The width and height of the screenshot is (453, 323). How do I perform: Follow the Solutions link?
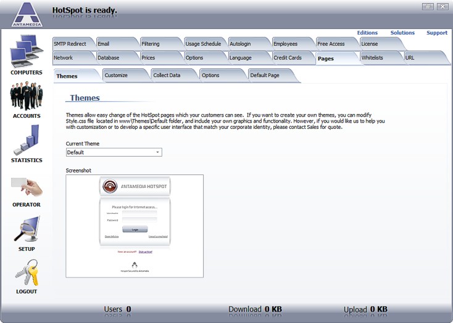402,33
